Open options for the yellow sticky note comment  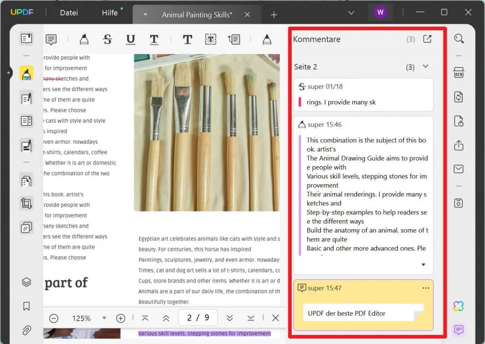(426, 288)
